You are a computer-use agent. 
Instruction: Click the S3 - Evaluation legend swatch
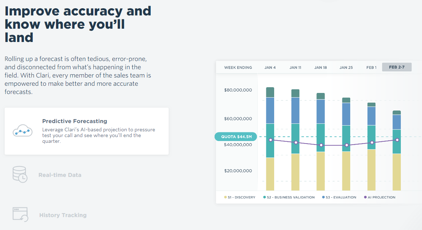(323, 197)
